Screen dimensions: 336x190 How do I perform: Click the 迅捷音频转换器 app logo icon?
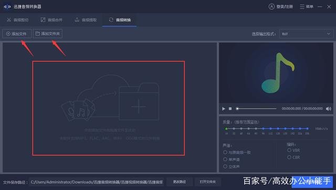point(7,7)
